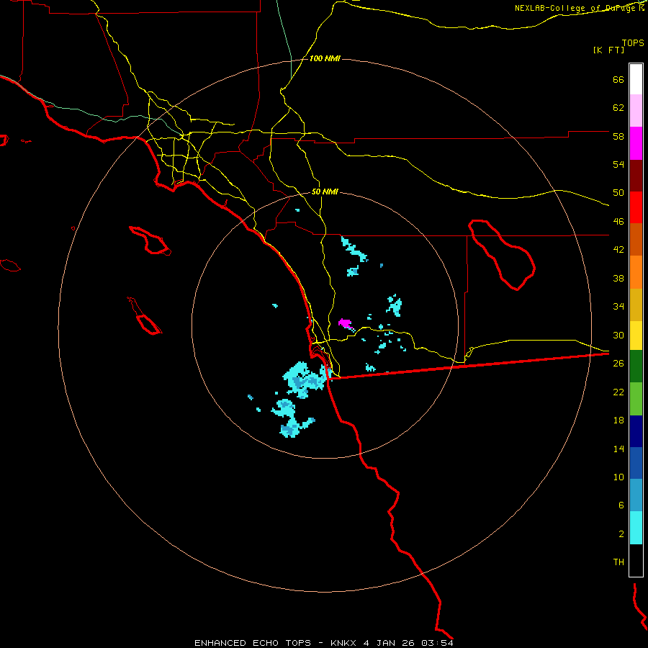This screenshot has height=648, width=648.
Task: Click the 'TOPS' legend title
Action: pyautogui.click(x=633, y=42)
